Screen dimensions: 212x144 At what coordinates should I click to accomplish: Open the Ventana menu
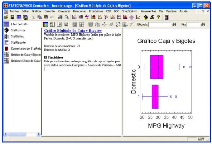[171, 11]
